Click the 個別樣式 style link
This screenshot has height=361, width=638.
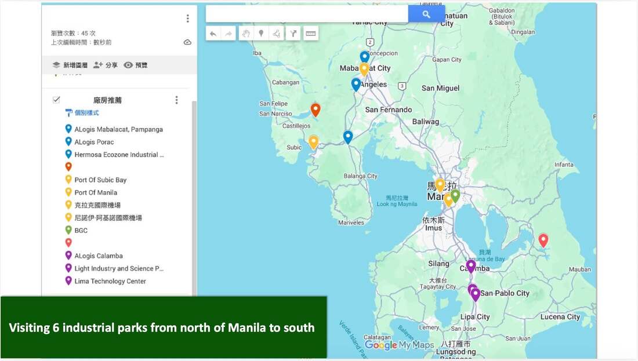(x=82, y=112)
